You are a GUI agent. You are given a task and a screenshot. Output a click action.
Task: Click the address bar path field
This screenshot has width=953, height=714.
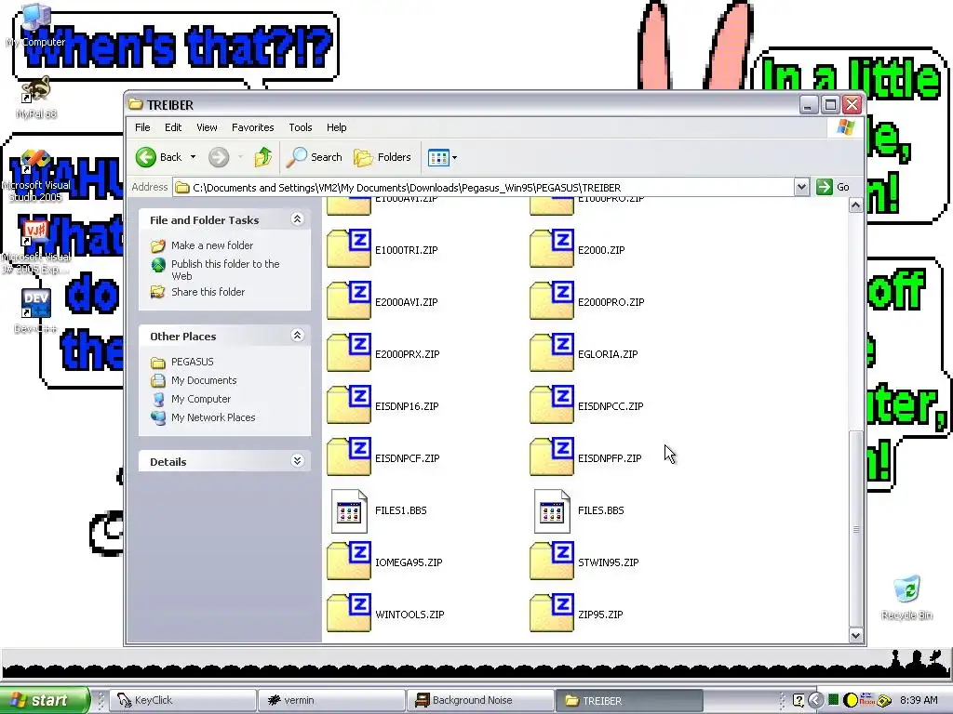click(x=483, y=188)
